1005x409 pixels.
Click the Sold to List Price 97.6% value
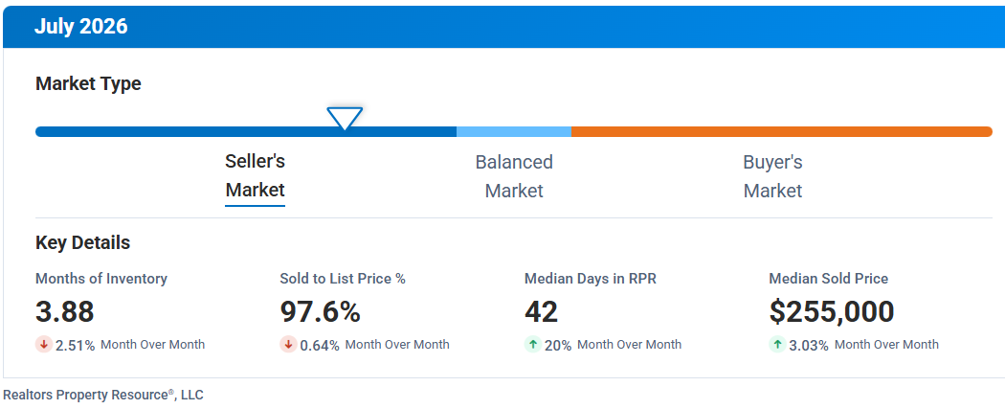[x=320, y=311]
